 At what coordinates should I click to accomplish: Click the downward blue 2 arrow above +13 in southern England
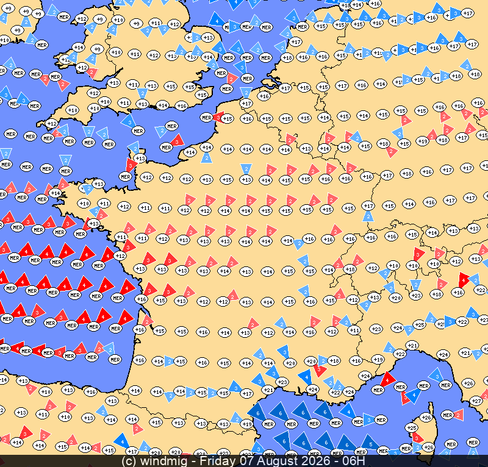142,93
